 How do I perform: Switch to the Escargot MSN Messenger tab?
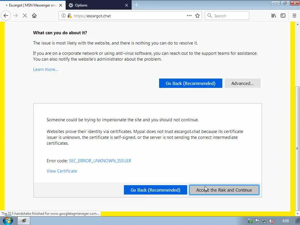33,5
